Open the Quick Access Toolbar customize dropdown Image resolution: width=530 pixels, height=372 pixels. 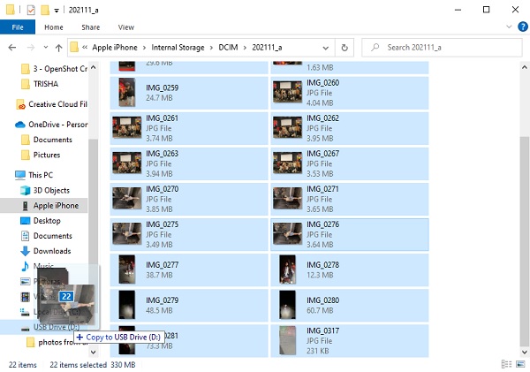(x=57, y=11)
